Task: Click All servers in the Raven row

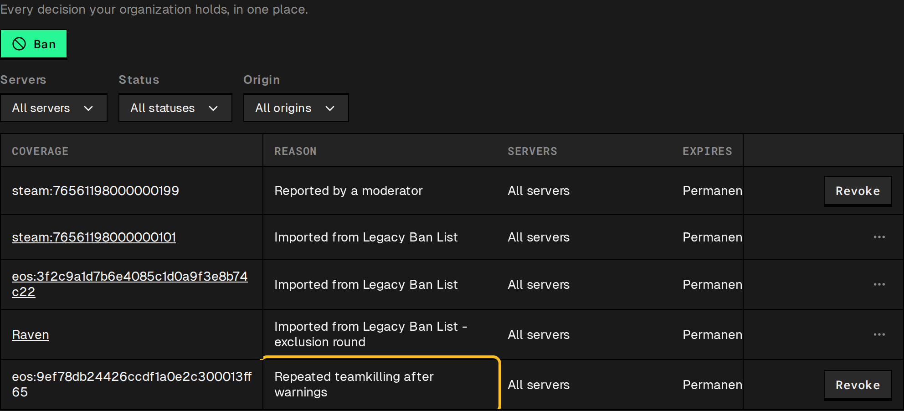Action: point(539,334)
